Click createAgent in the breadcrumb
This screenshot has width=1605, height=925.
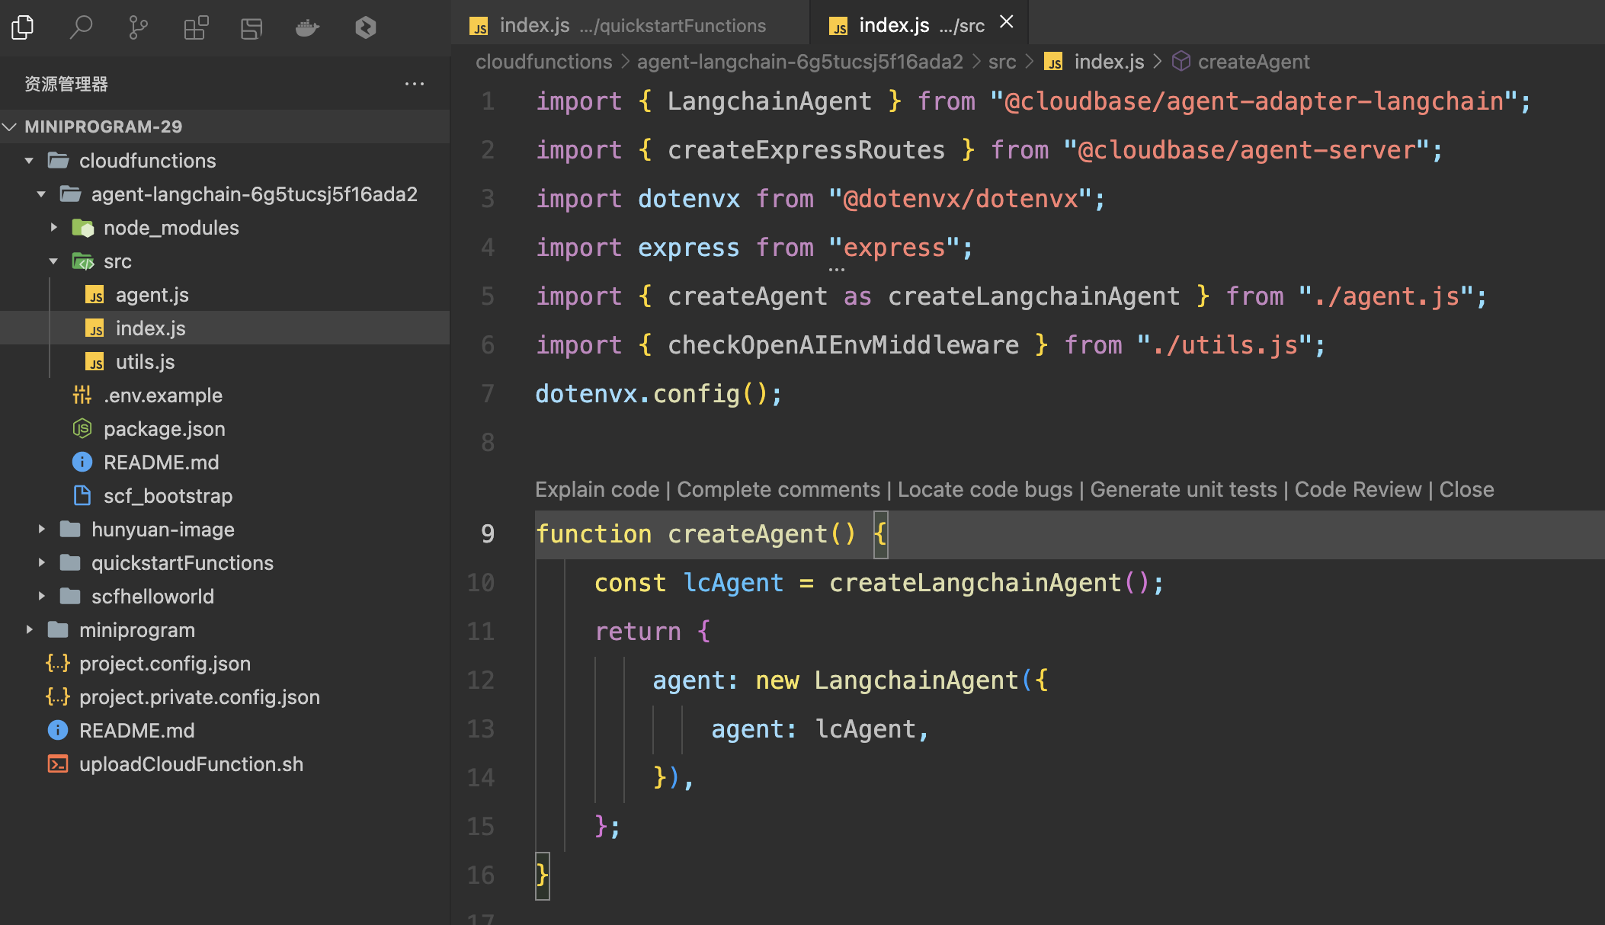click(1253, 62)
